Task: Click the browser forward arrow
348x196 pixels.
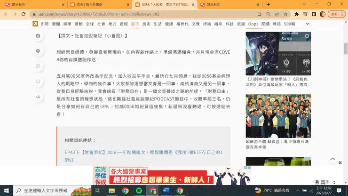Action: pos(15,14)
